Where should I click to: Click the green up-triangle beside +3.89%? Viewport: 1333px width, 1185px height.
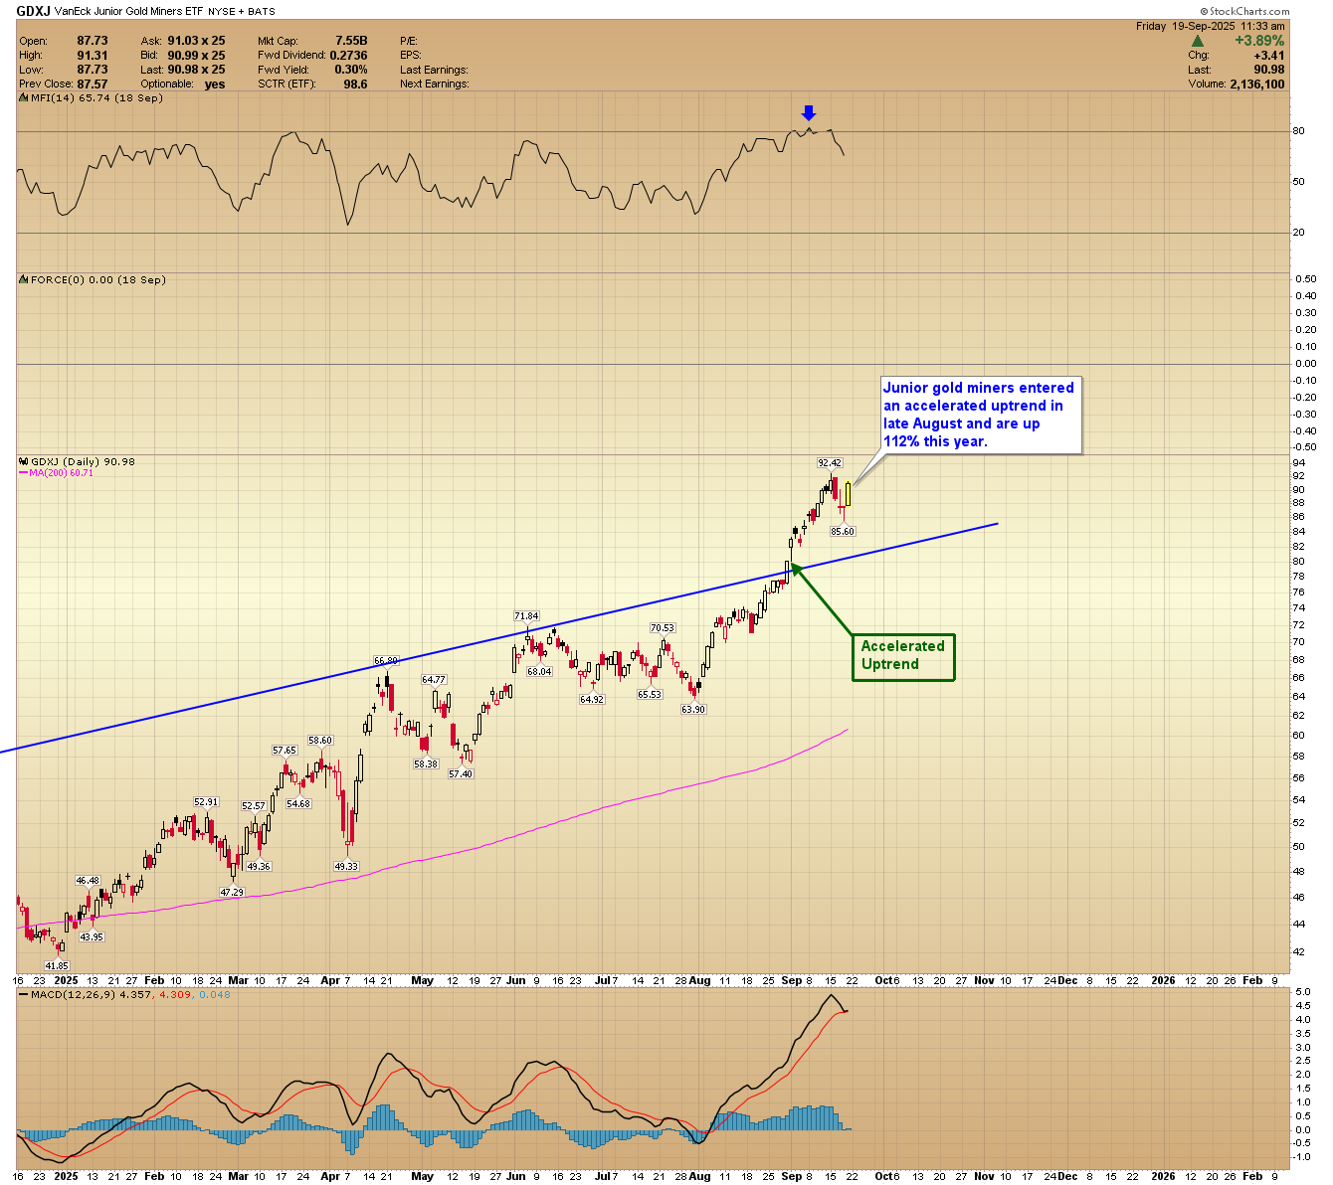(1198, 41)
